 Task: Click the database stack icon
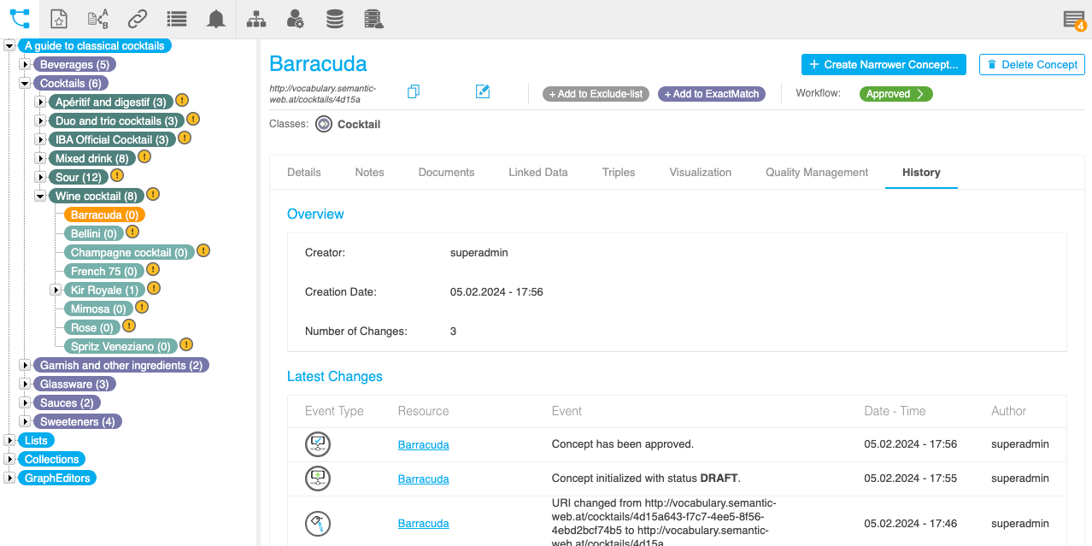[335, 19]
